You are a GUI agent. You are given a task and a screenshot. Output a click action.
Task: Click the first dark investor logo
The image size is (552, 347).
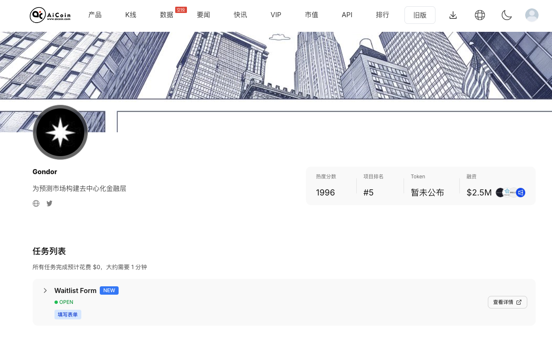click(x=500, y=193)
